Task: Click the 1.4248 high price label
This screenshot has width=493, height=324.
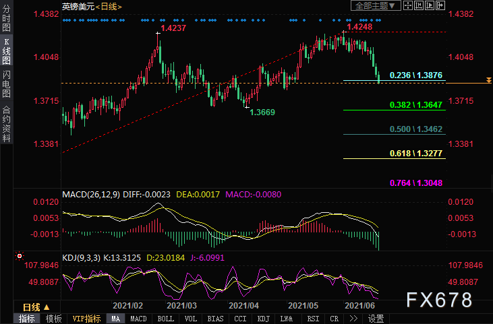Action: 359,27
